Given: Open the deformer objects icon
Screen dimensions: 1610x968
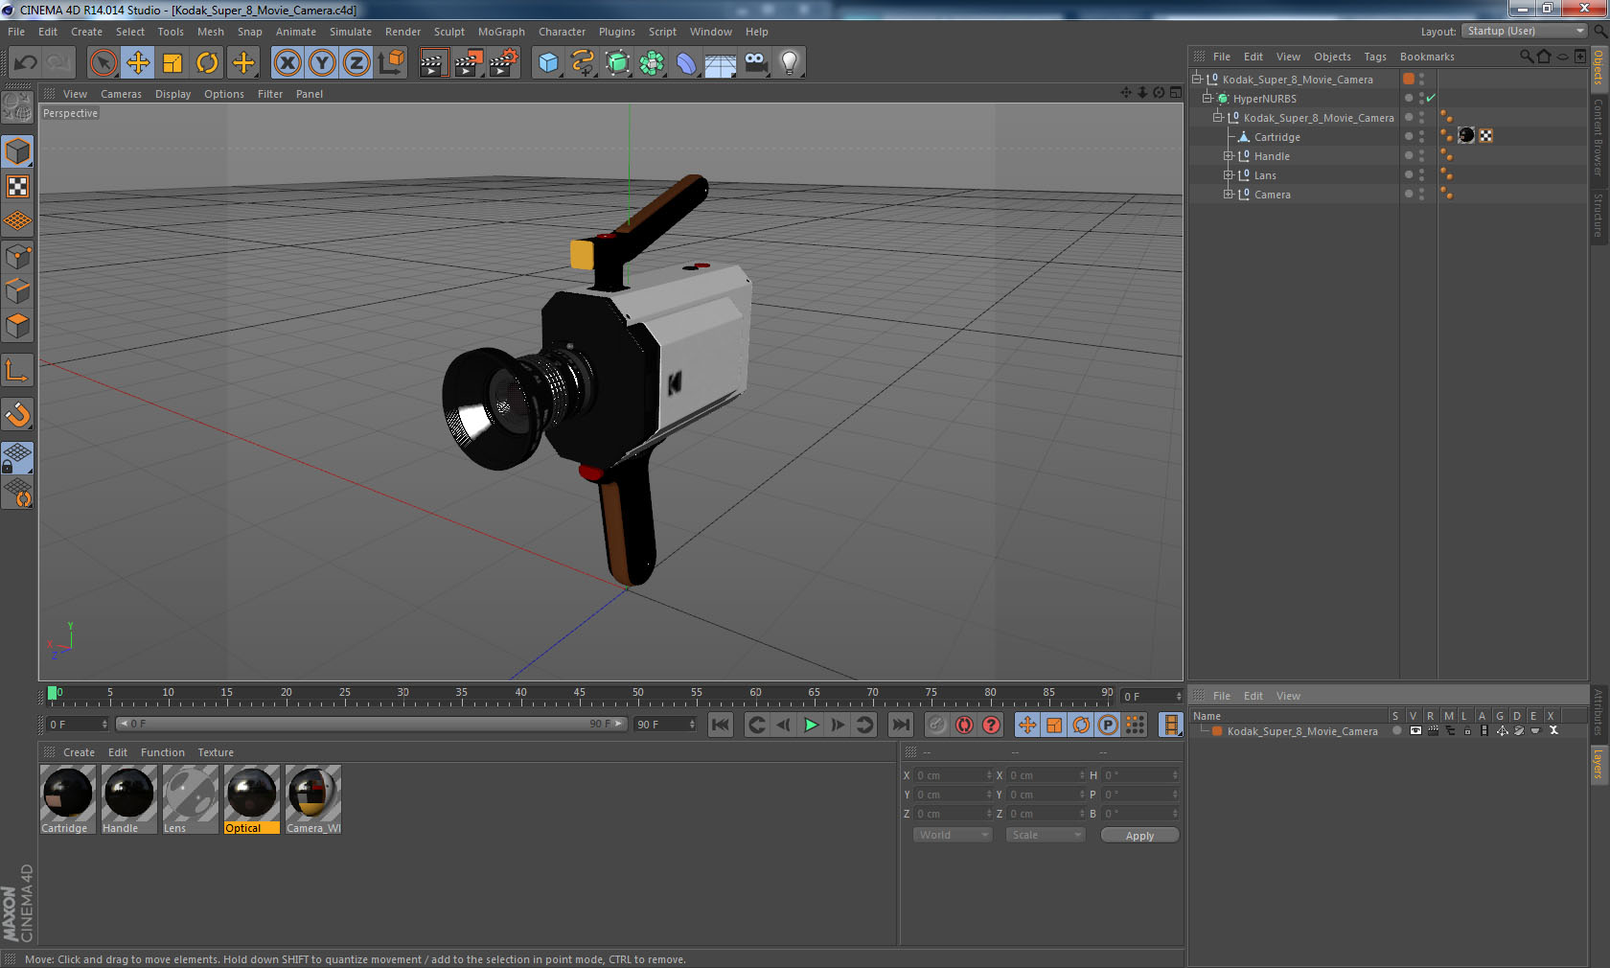Looking at the screenshot, I should point(687,63).
